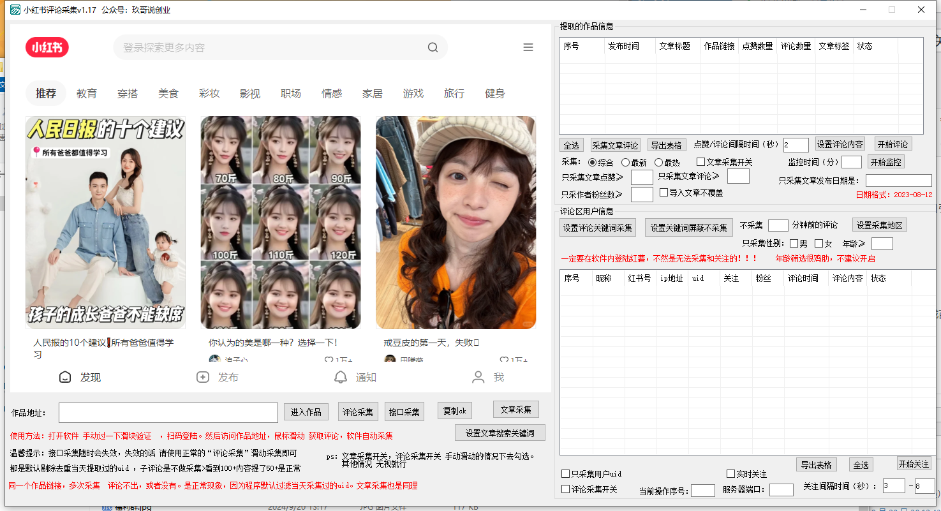The image size is (941, 511).
Task: Select the 美食 category tab
Action: 168,93
